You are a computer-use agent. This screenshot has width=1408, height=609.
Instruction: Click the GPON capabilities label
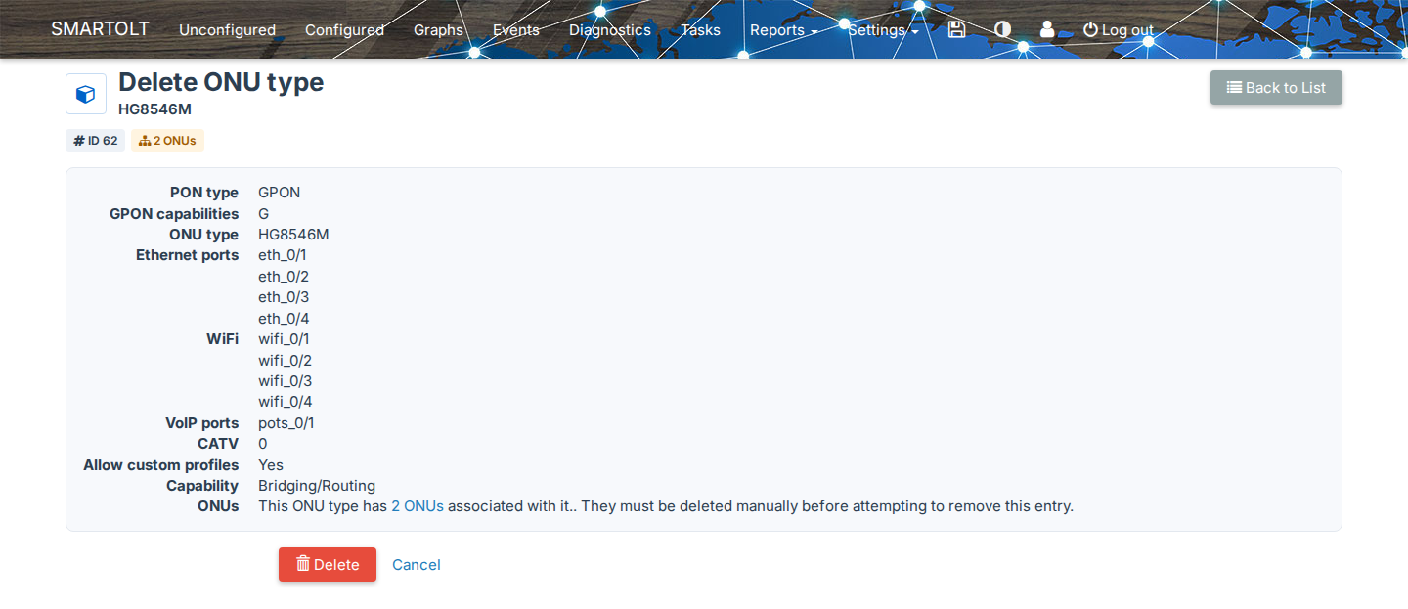coord(174,213)
